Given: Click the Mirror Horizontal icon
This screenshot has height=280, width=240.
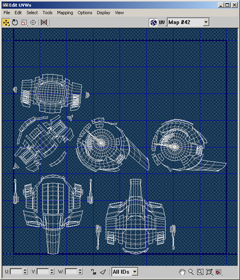Looking at the screenshot, I should [44, 23].
